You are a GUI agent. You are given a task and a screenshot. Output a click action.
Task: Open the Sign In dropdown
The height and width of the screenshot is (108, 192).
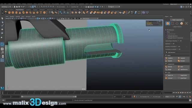point(114,7)
